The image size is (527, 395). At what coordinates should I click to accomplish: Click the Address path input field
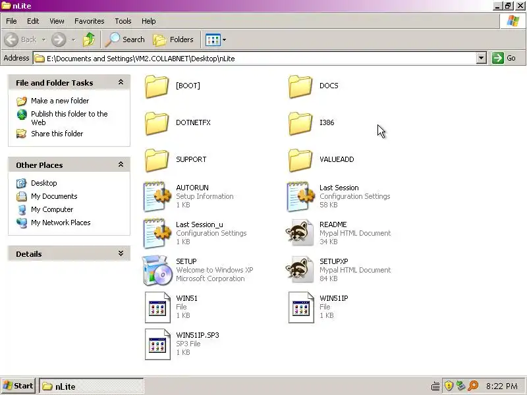pos(255,59)
